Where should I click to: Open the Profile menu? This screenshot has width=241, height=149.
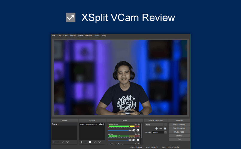pyautogui.click(x=73, y=36)
